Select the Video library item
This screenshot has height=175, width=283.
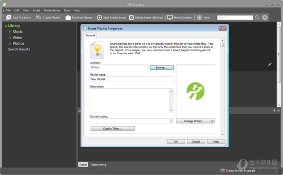tap(17, 38)
